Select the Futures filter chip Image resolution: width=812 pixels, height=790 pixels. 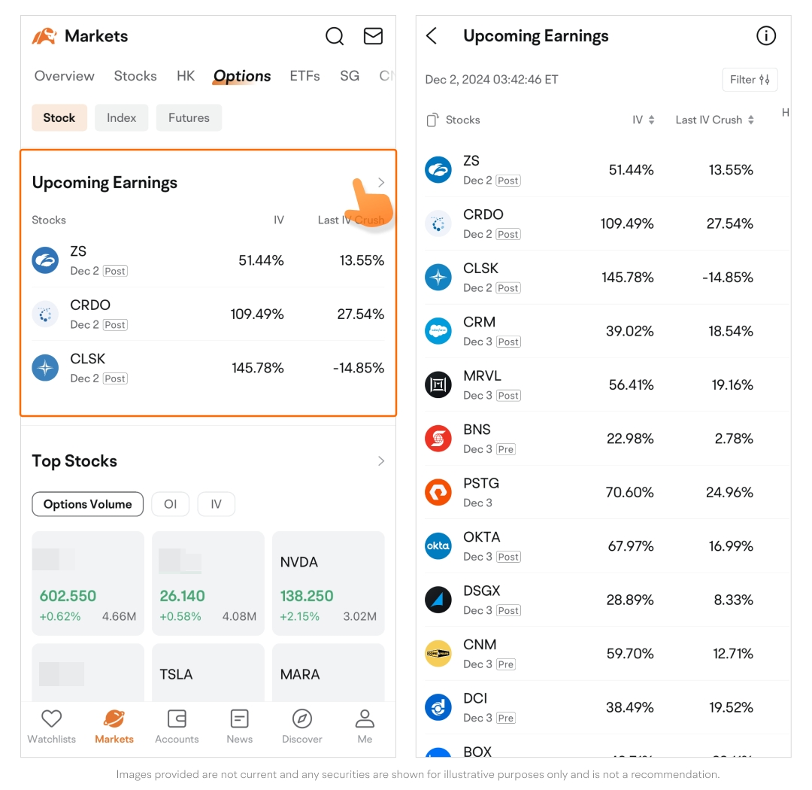point(189,117)
